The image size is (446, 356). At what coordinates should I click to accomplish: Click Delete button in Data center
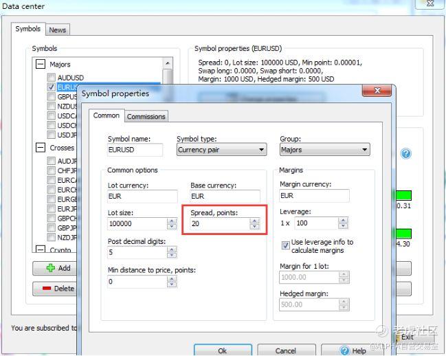(54, 289)
